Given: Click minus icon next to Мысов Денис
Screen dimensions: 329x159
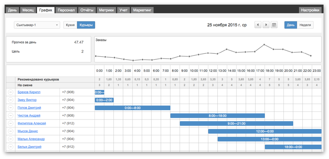Looking at the screenshot, I should (x=11, y=131).
